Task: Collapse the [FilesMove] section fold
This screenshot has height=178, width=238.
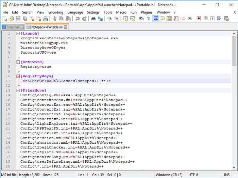Action: click(x=18, y=91)
